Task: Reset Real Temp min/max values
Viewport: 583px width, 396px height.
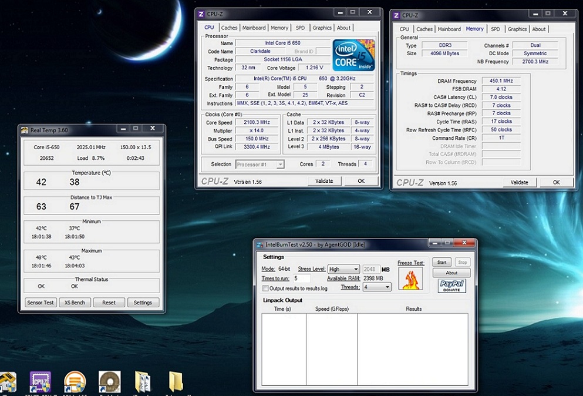Action: point(109,303)
